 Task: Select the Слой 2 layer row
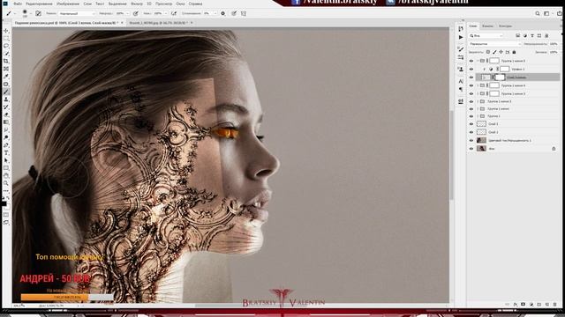pos(514,132)
